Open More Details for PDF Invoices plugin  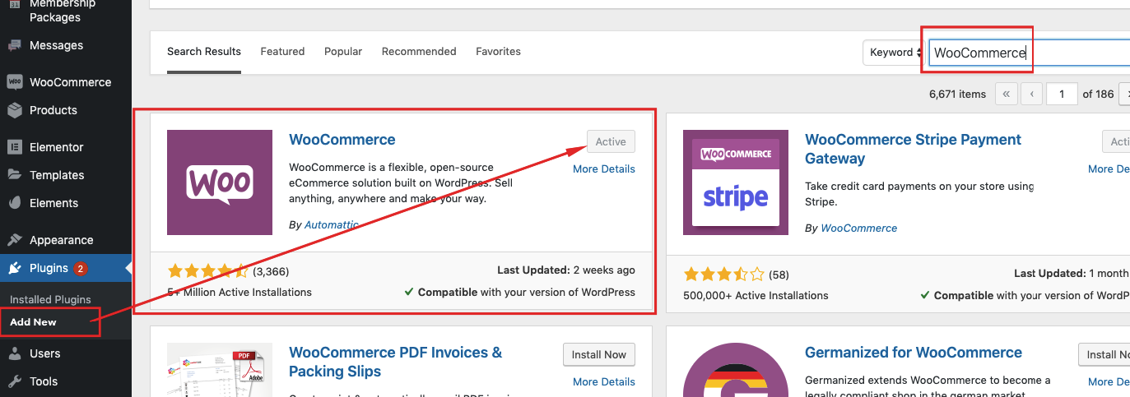pos(604,381)
